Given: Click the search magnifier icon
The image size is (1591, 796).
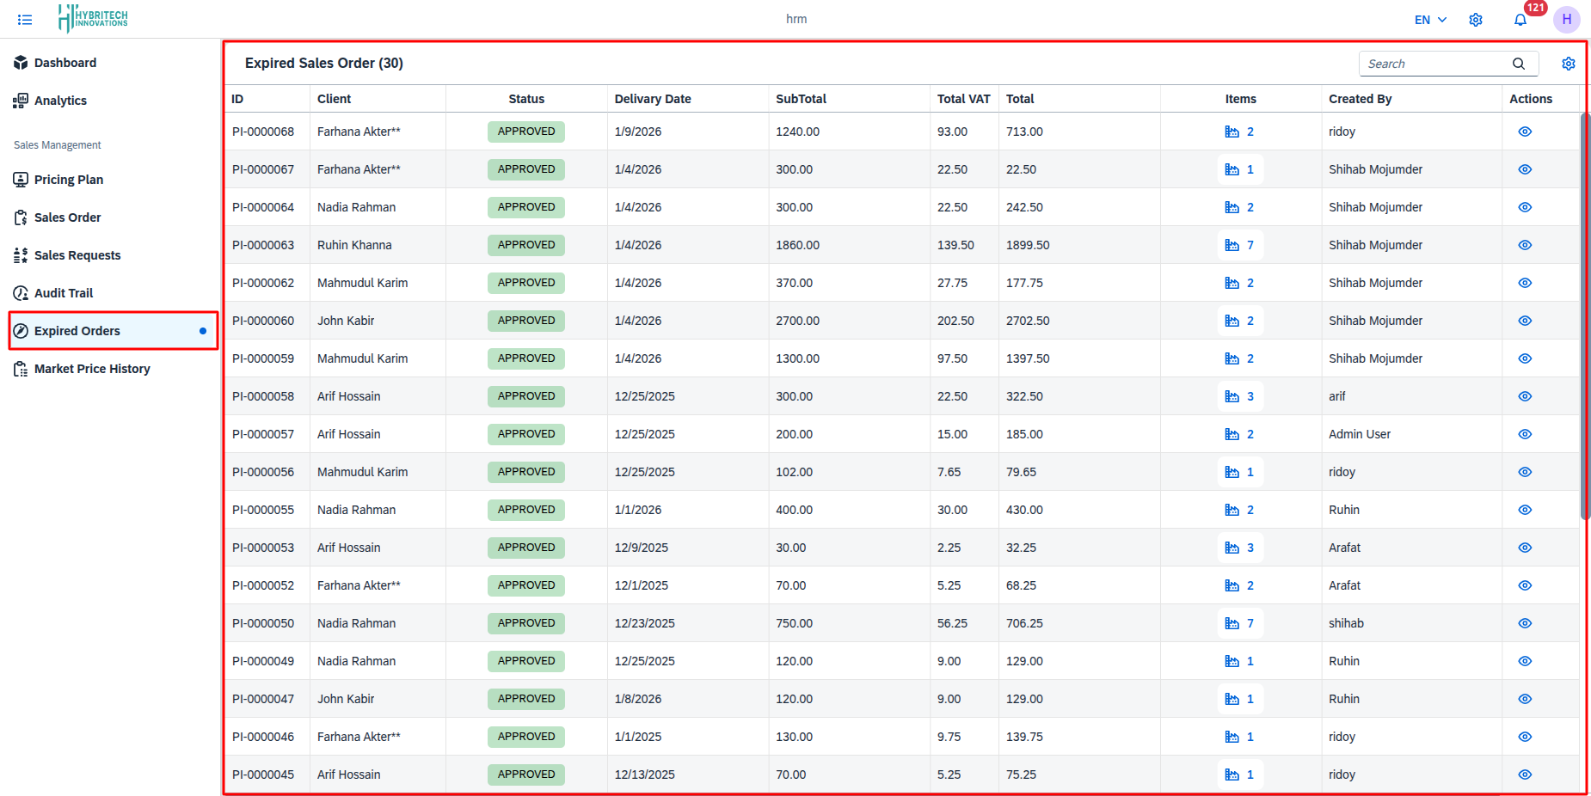Looking at the screenshot, I should click(x=1519, y=64).
